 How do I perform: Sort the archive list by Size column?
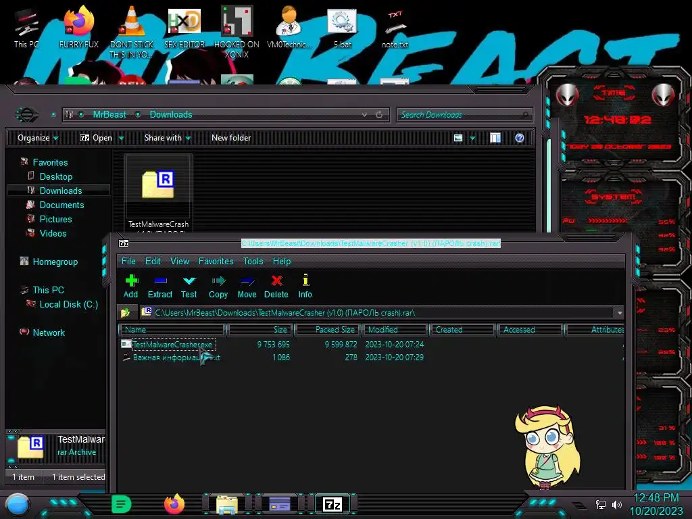coord(259,330)
